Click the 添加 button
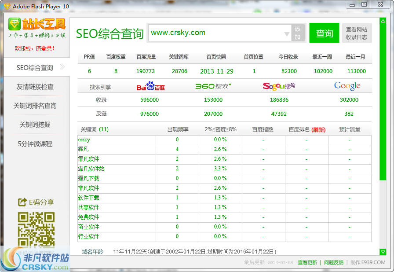 (298, 33)
